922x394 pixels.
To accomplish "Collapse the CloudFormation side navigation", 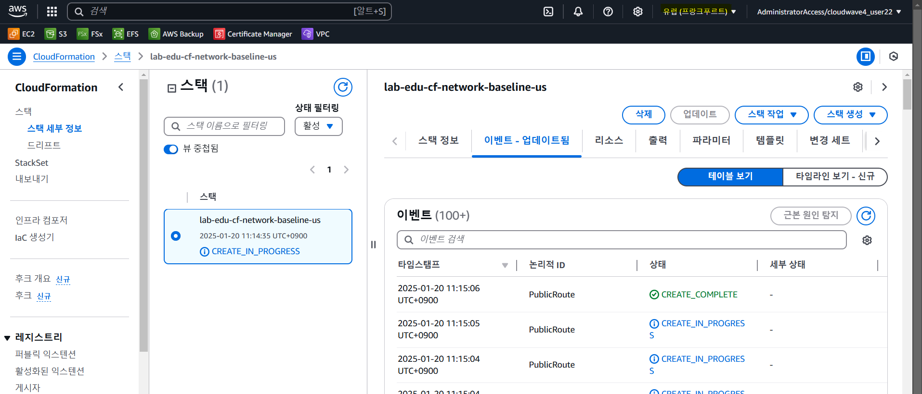I will tap(121, 87).
